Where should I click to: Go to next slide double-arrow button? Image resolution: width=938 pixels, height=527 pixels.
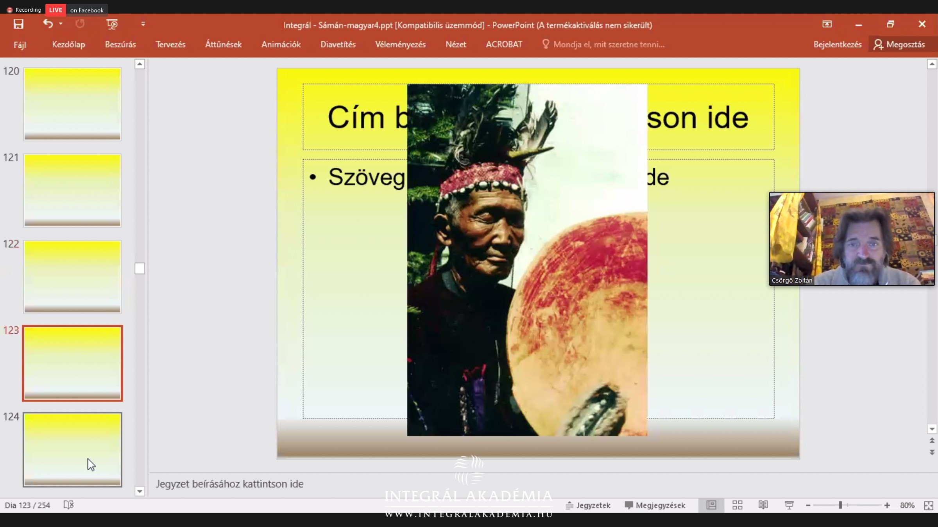[932, 452]
